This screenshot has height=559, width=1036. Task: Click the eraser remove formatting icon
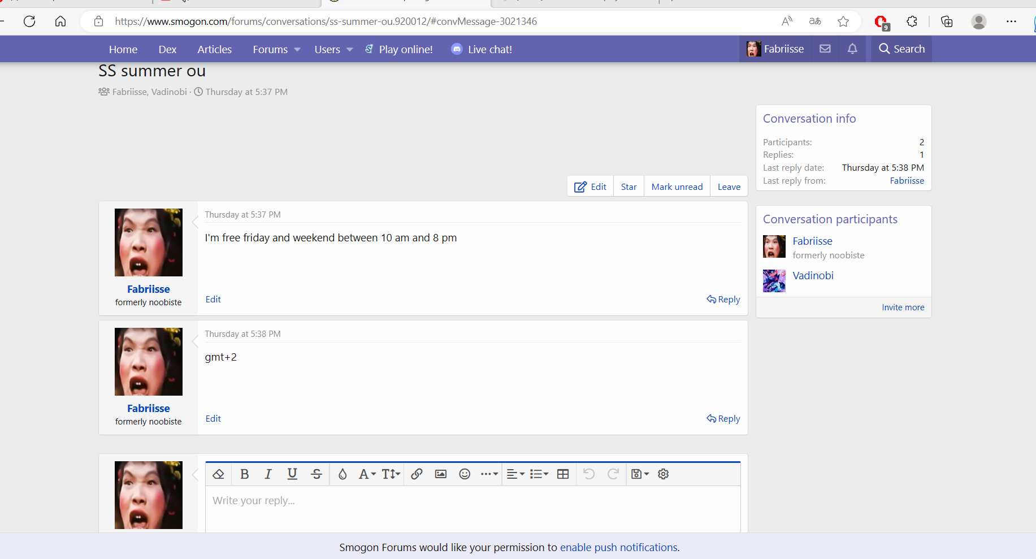(219, 474)
